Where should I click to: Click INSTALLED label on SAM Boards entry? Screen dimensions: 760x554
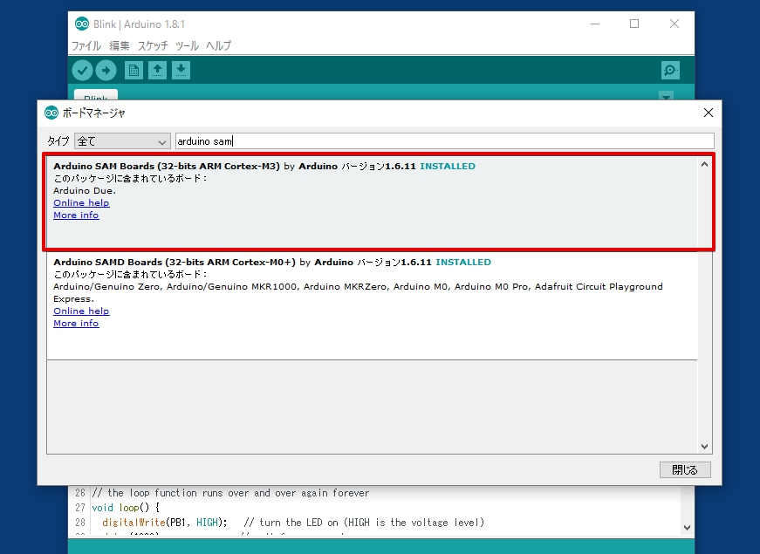[x=448, y=166]
